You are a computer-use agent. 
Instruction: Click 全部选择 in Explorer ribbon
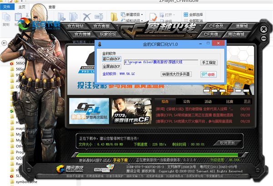coord(193,15)
